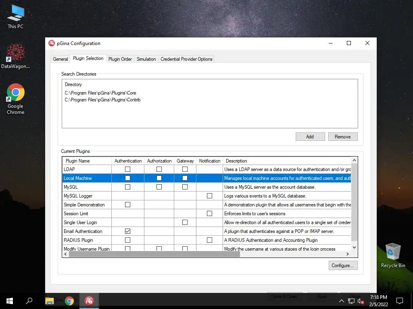The width and height of the screenshot is (413, 309).
Task: Enable LDAP Authentication checkbox
Action: click(127, 169)
